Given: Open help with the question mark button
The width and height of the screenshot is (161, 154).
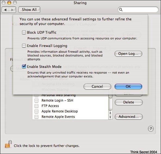Looking at the screenshot, I should pyautogui.click(x=151, y=128).
